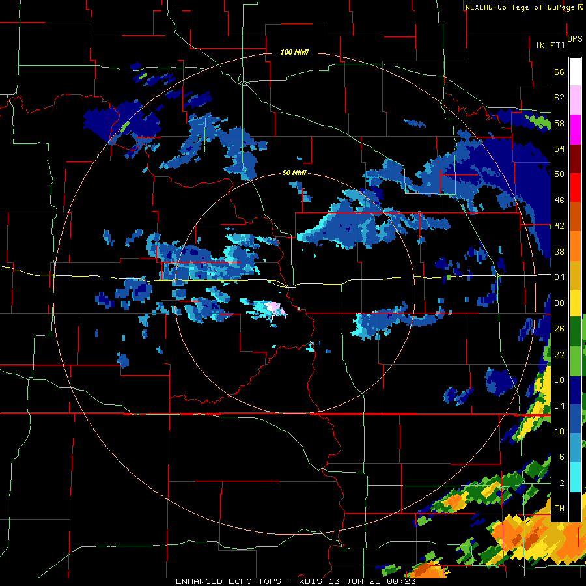Click the "10" legend value
The width and height of the screenshot is (586, 586).
click(559, 431)
